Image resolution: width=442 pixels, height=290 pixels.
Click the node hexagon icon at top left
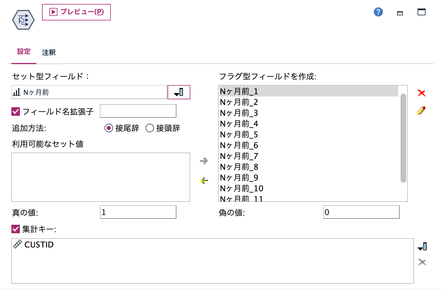[x=23, y=20]
